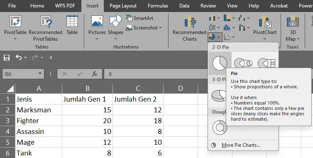313x158 pixels.
Task: Open the Pictures insert menu
Action: (97, 28)
